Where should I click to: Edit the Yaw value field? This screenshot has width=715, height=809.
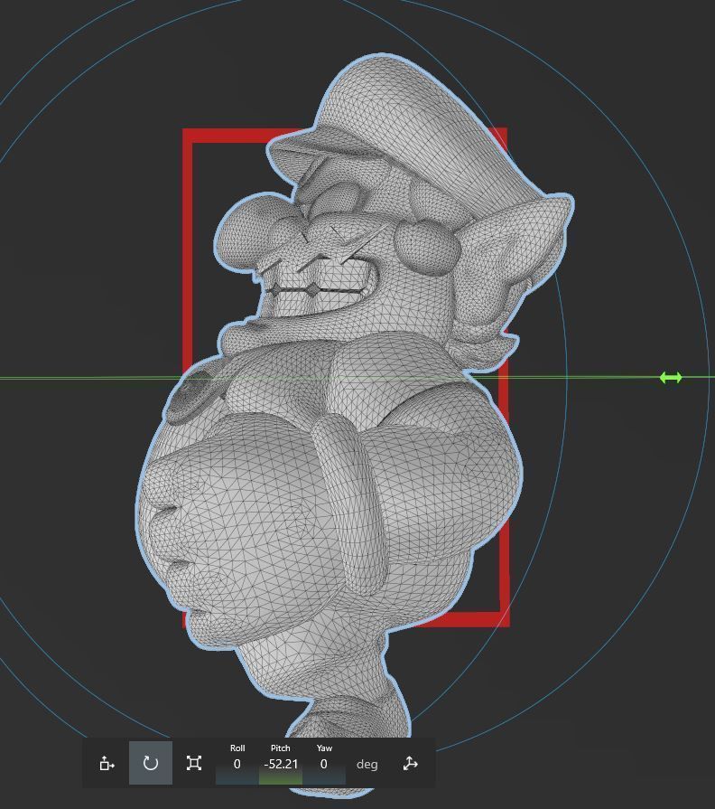pos(323,764)
